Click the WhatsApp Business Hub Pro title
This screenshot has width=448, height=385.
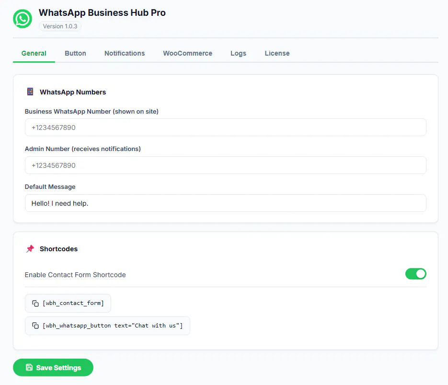pyautogui.click(x=102, y=13)
